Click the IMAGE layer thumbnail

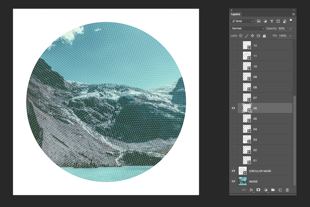(x=243, y=181)
